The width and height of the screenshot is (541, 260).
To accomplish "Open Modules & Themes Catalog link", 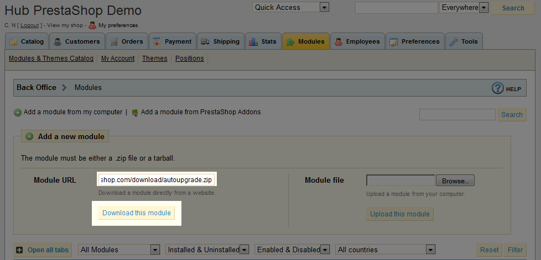I will pyautogui.click(x=51, y=59).
